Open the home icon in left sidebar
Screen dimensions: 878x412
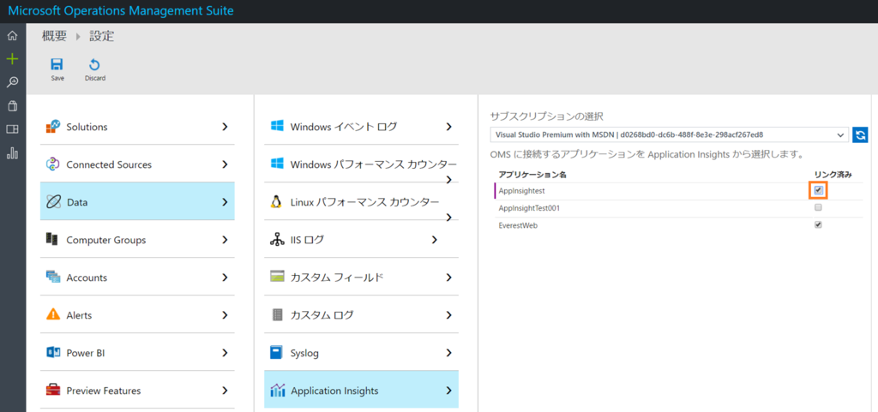pyautogui.click(x=12, y=36)
